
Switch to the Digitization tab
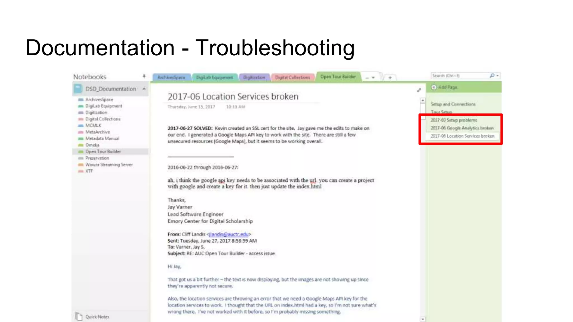(254, 77)
